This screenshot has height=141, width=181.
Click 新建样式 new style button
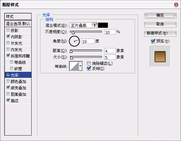tap(160, 33)
